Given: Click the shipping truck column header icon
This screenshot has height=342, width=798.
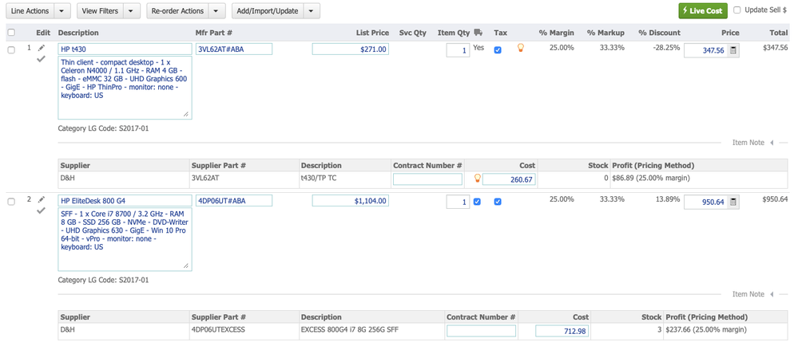Looking at the screenshot, I should point(478,33).
